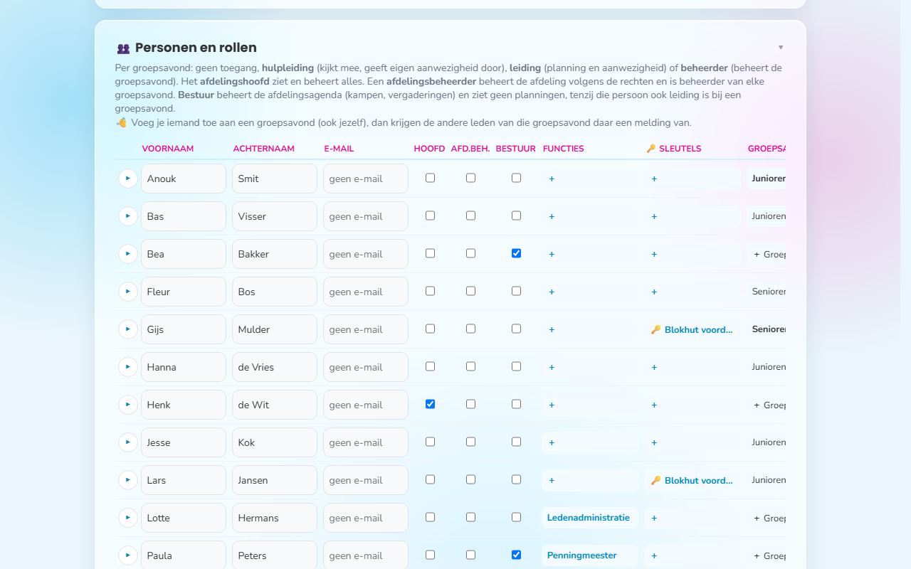Enable Afd.beh. for Fleur Bos
Screen dimensions: 911x569
[470, 291]
